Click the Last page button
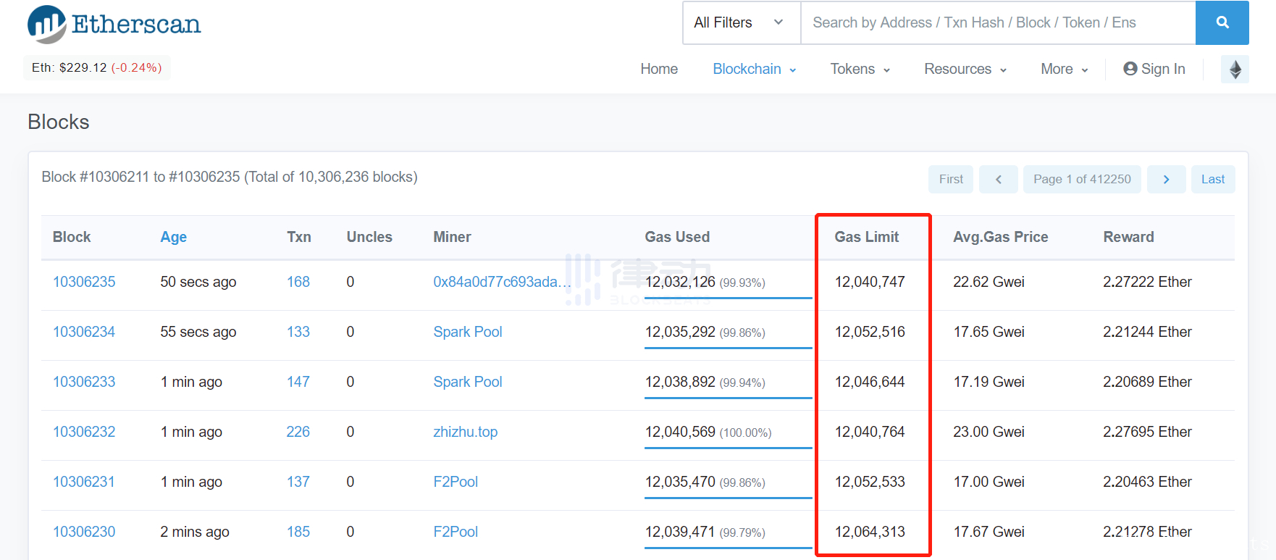 pos(1213,179)
